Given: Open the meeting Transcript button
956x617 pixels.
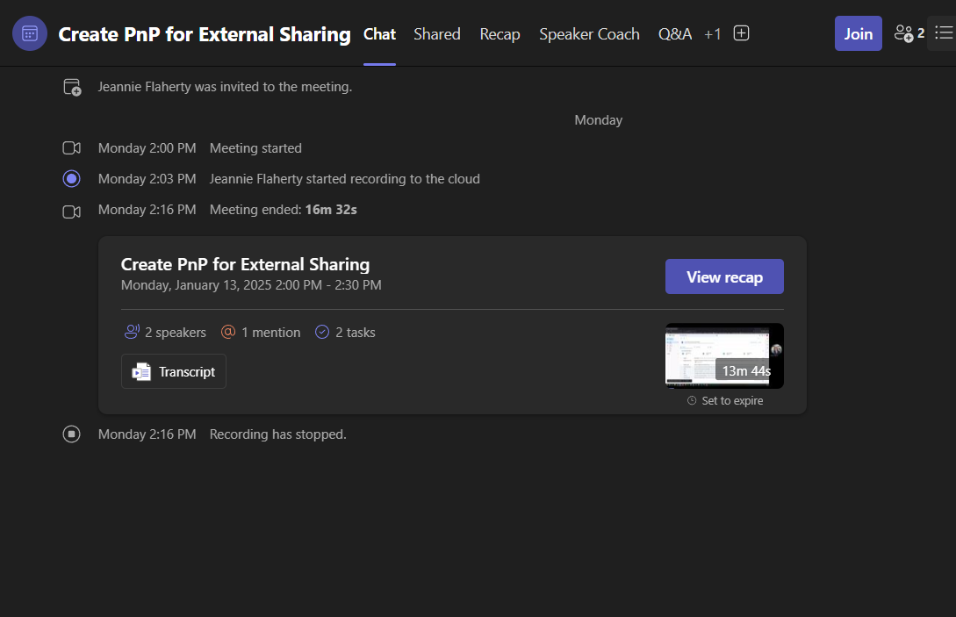Looking at the screenshot, I should [x=174, y=371].
